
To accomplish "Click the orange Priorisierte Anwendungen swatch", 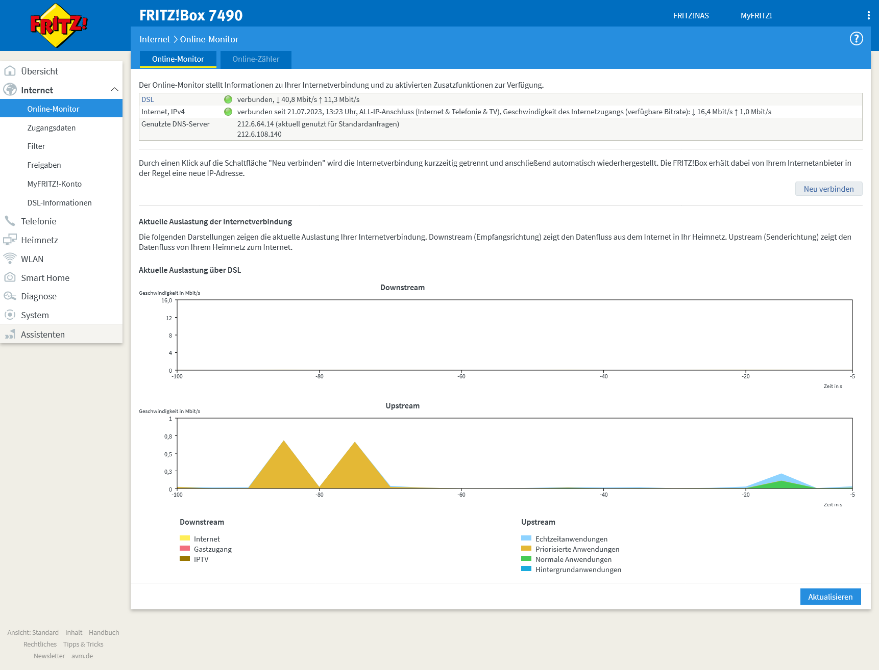I will click(x=526, y=548).
